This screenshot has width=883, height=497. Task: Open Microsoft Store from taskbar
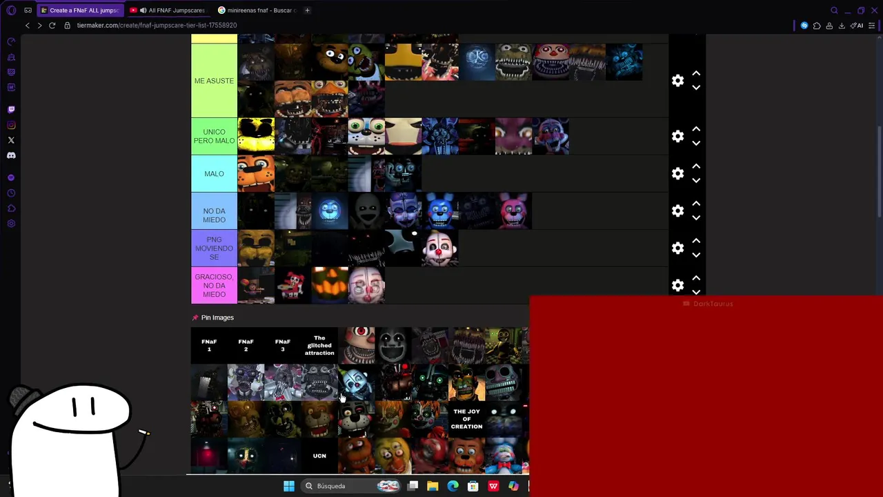(473, 486)
